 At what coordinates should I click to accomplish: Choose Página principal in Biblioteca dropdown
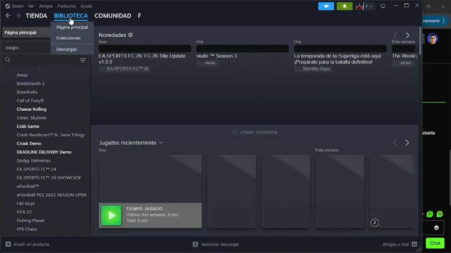click(x=72, y=27)
